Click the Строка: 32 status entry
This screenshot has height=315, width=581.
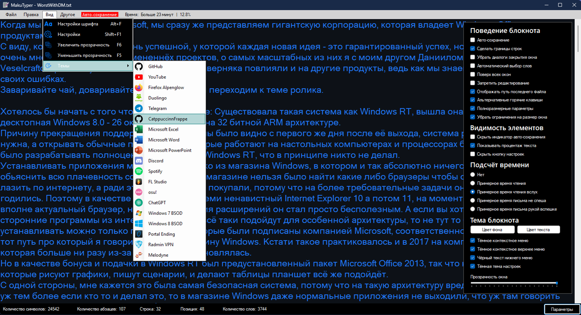(150, 309)
